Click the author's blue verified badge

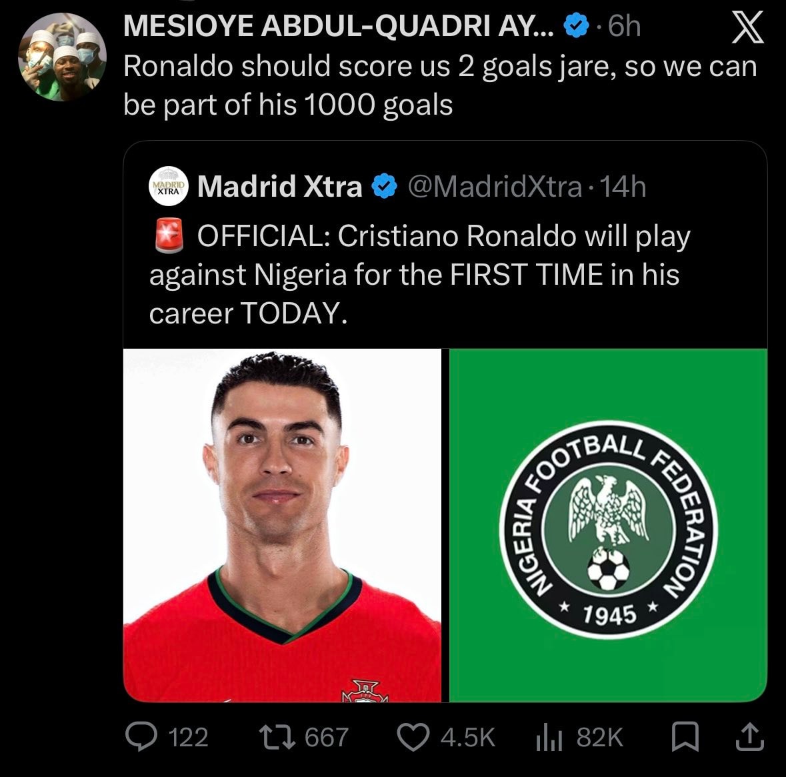tap(577, 25)
